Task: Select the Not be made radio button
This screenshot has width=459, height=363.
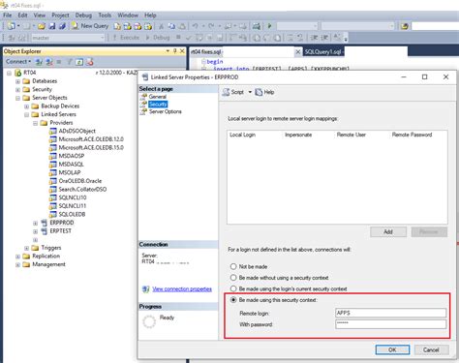Action: (x=233, y=266)
